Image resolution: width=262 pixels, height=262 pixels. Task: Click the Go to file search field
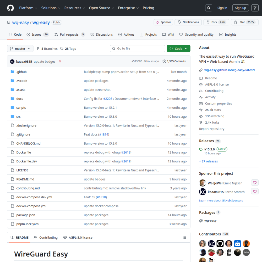tap(138, 48)
